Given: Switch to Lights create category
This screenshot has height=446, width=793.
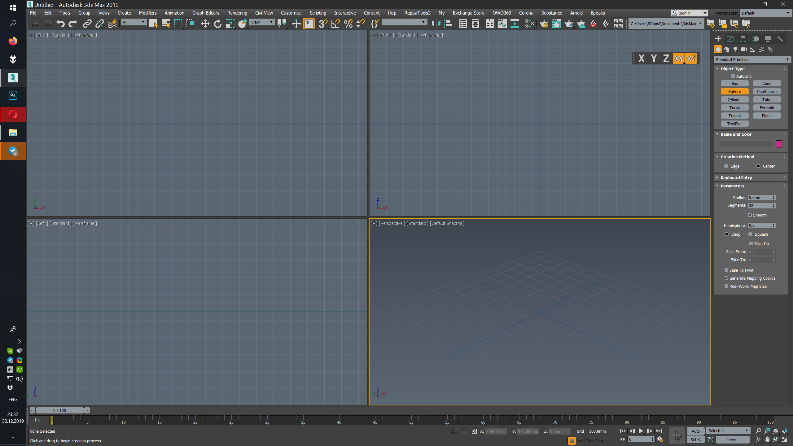Looking at the screenshot, I should (735, 49).
